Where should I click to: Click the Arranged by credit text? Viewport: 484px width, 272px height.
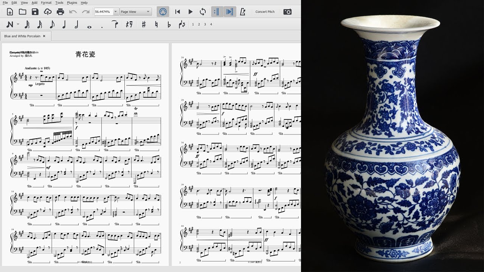click(21, 56)
